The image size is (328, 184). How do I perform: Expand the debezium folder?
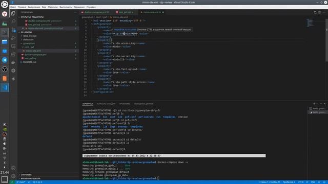pyautogui.click(x=28, y=40)
